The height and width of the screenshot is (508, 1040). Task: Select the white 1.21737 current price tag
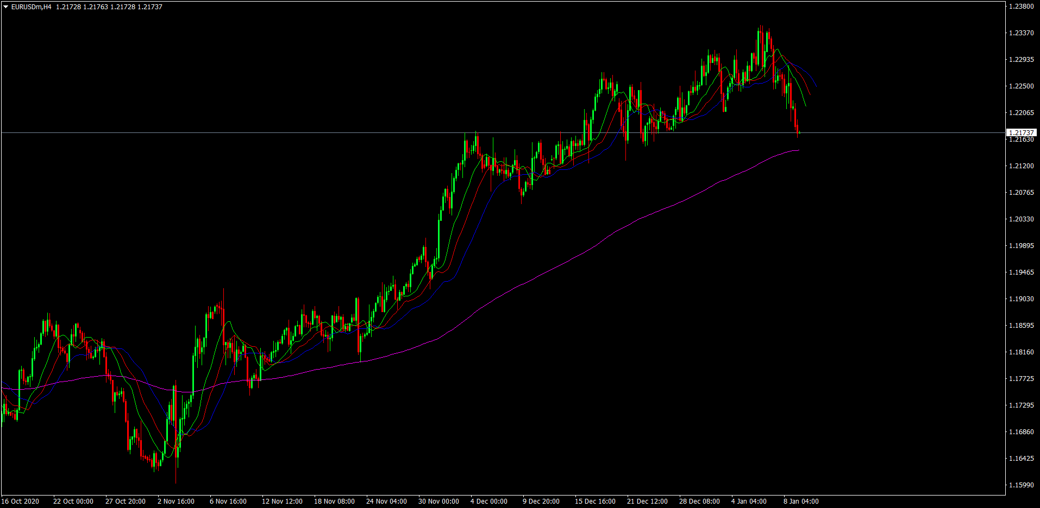coord(1021,132)
